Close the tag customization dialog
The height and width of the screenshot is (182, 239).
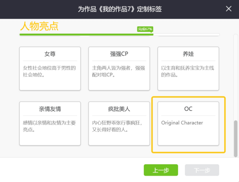(229, 9)
